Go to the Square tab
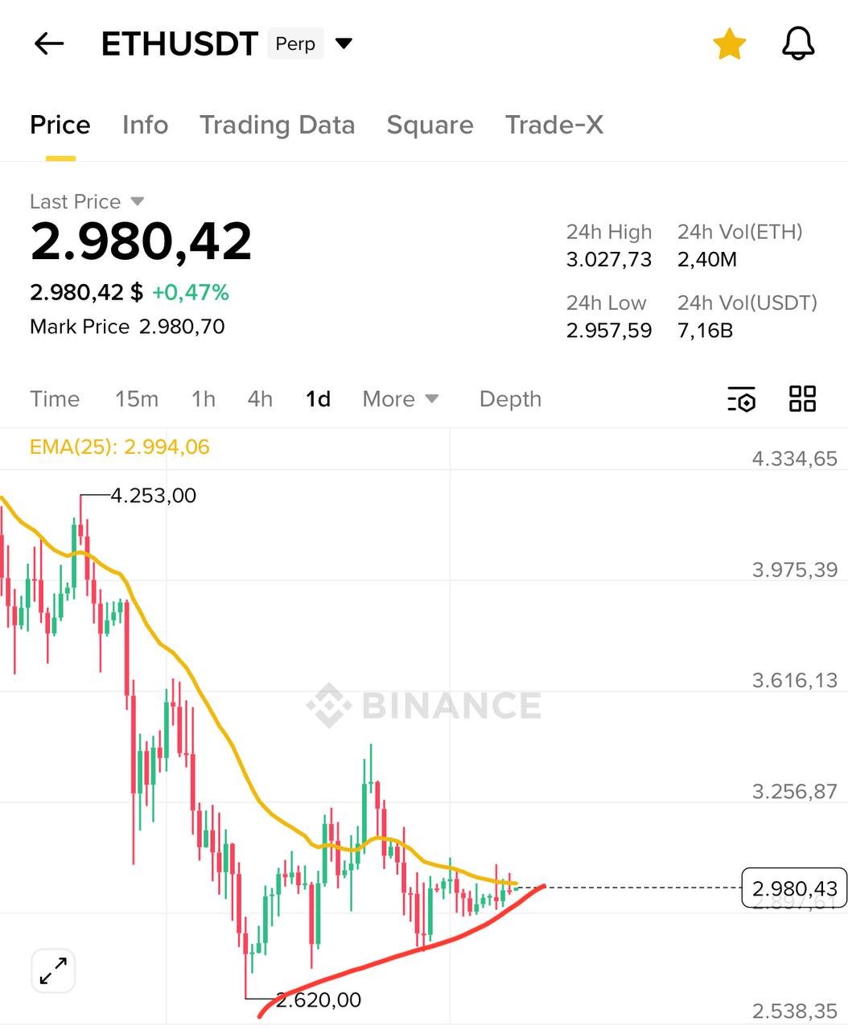The image size is (848, 1030). coord(430,126)
